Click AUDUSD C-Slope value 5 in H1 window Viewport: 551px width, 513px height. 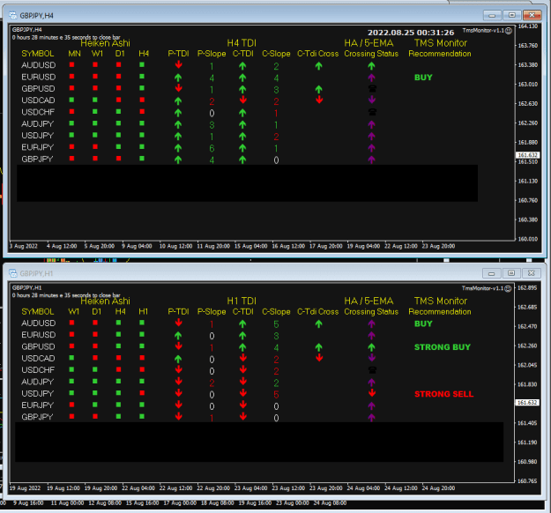tap(276, 324)
